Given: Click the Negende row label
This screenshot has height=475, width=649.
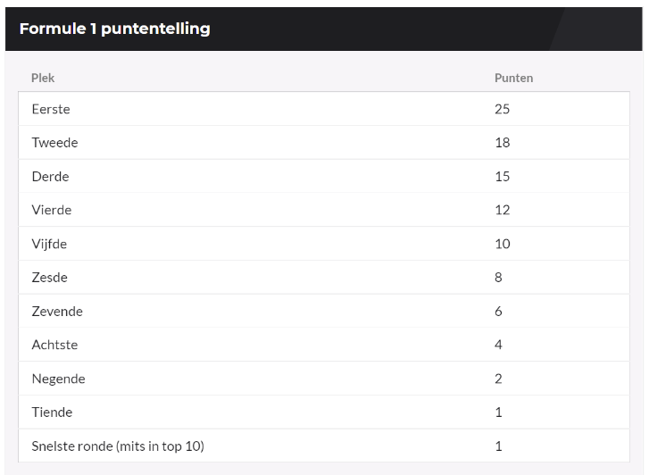Looking at the screenshot, I should pos(58,379).
